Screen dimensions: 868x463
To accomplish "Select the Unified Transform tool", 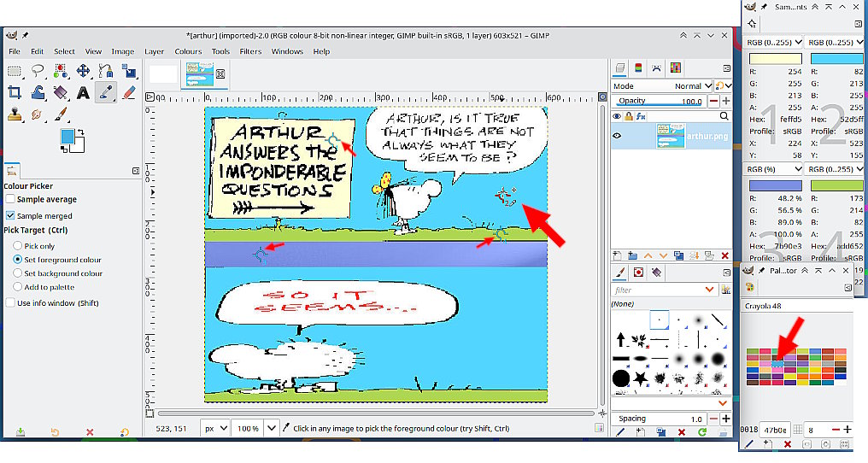I will pos(129,71).
